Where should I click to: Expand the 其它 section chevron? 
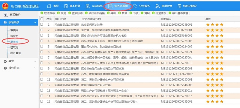(x=35, y=61)
